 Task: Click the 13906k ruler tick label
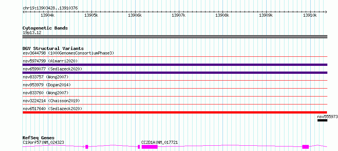[135, 15]
